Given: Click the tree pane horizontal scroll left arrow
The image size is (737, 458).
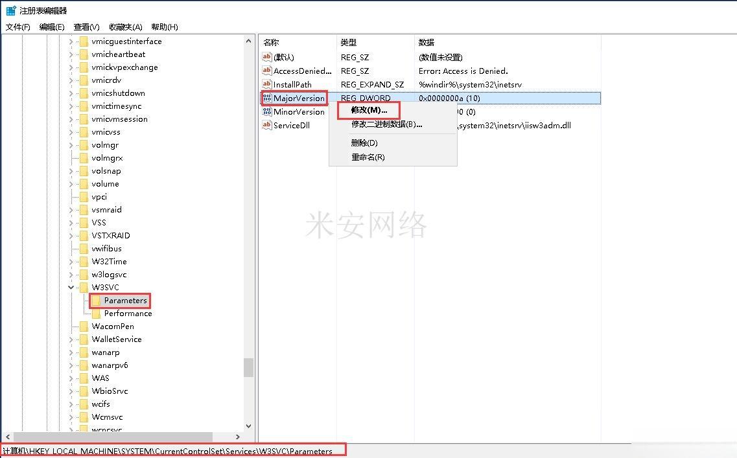Looking at the screenshot, I should point(8,437).
